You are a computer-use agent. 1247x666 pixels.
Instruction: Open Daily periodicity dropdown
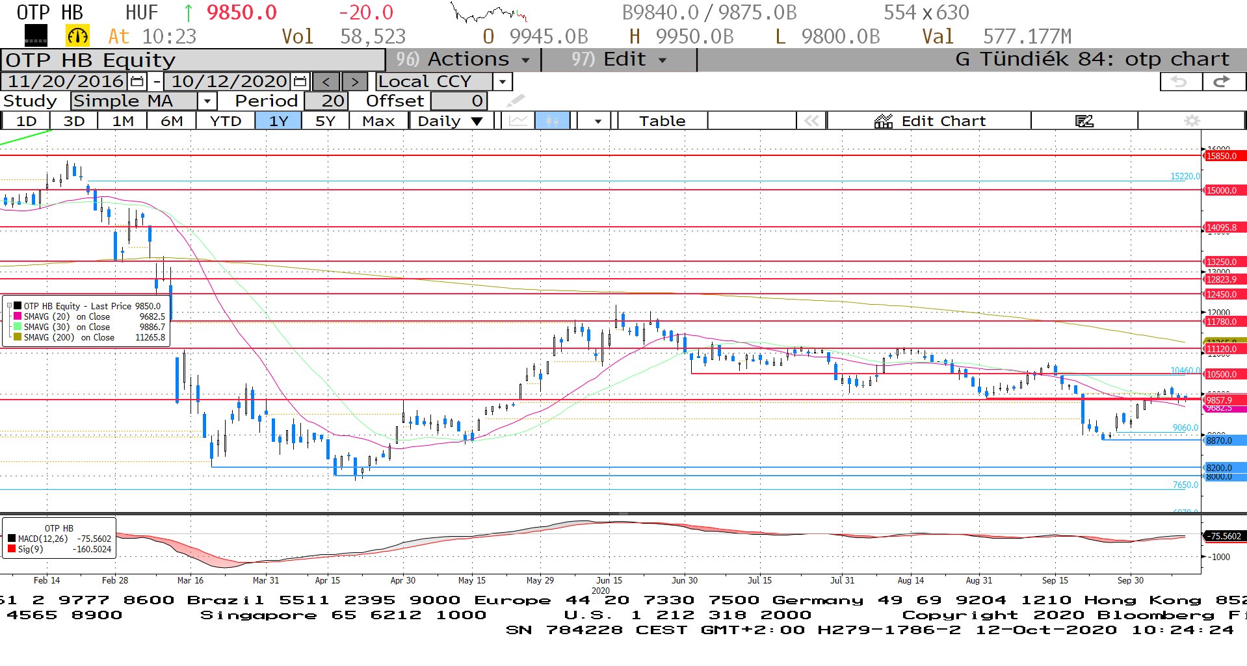[451, 121]
